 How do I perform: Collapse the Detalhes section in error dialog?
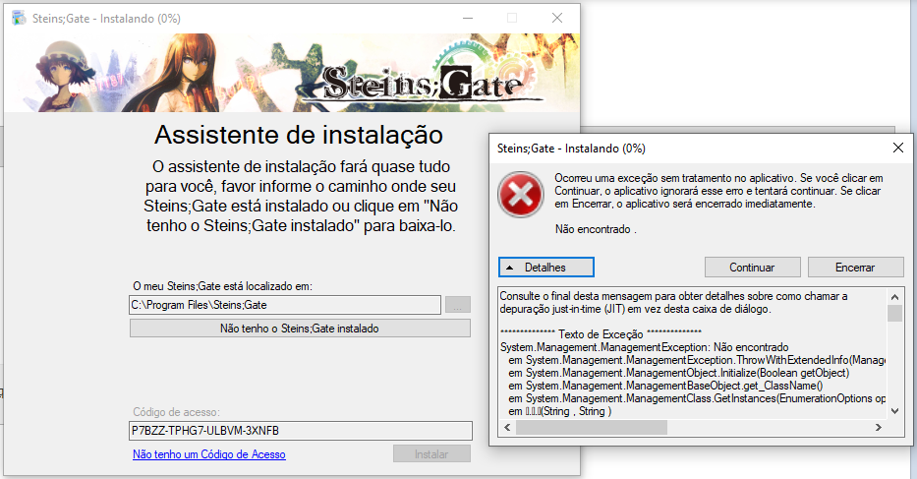(x=546, y=267)
